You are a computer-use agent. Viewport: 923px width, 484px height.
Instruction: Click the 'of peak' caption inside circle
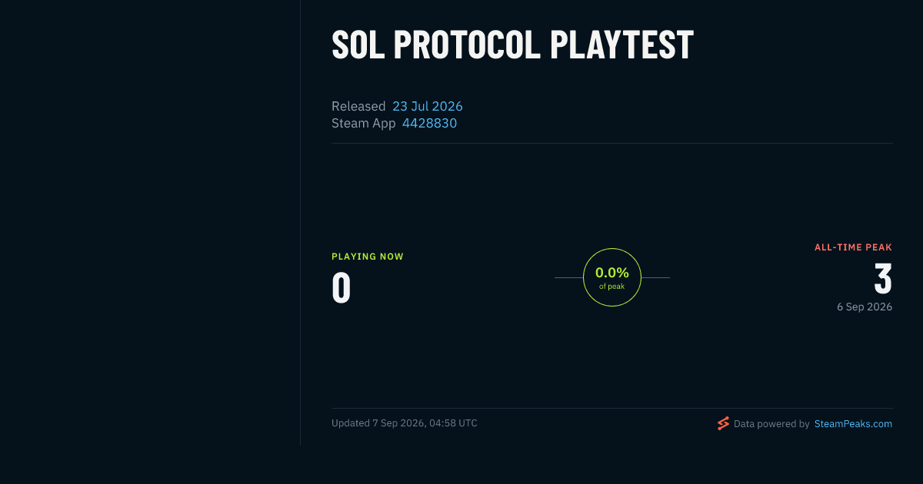[x=612, y=287]
